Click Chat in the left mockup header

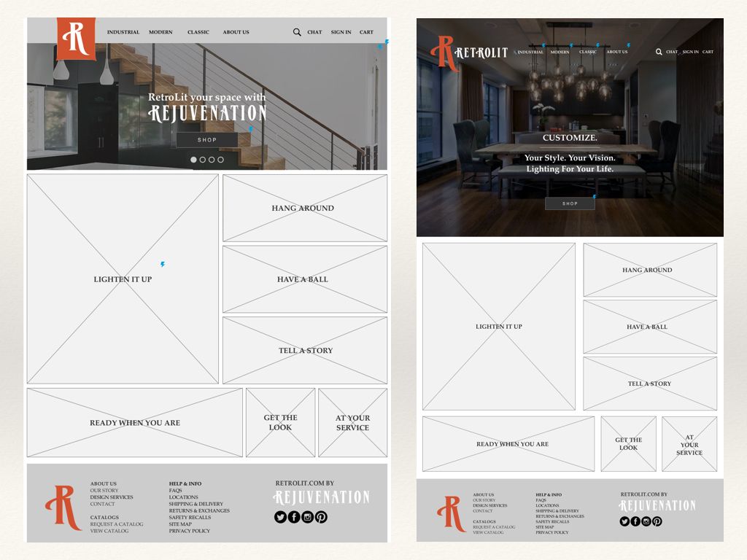(314, 32)
